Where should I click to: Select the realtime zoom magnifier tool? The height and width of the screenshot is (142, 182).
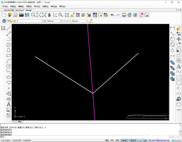[33, 15]
